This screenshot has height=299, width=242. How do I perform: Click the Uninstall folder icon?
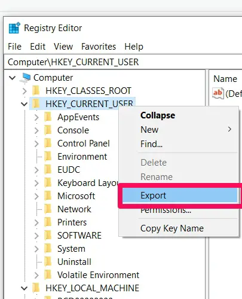(x=48, y=261)
